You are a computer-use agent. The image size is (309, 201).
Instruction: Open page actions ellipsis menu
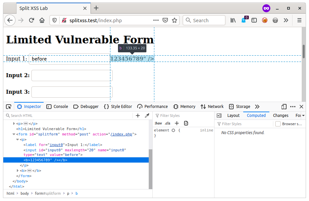coord(156,20)
